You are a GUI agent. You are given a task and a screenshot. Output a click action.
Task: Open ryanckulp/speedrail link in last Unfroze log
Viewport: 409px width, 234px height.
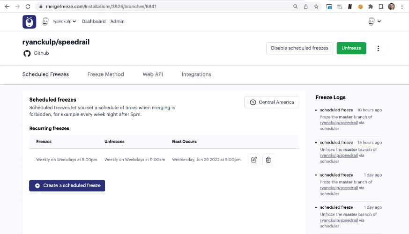339,220
